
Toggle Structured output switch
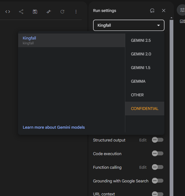(158, 140)
